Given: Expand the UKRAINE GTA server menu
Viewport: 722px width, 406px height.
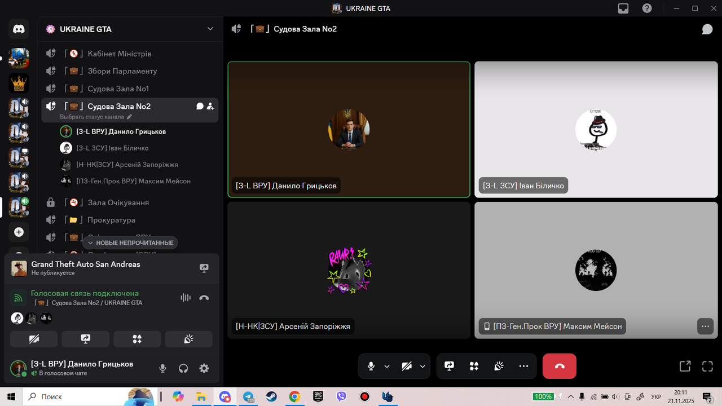Looking at the screenshot, I should pyautogui.click(x=210, y=29).
